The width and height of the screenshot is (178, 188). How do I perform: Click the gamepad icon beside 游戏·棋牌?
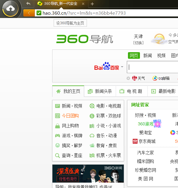[x=58, y=136]
